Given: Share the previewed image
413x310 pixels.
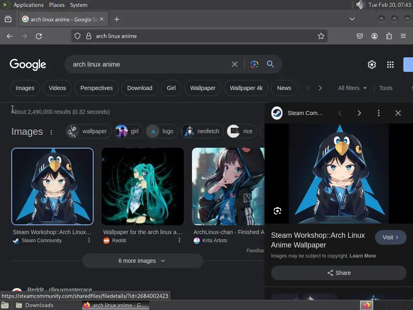Looking at the screenshot, I should tap(339, 273).
